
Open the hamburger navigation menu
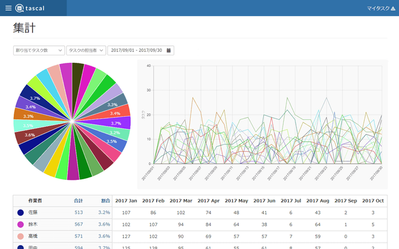coord(8,8)
